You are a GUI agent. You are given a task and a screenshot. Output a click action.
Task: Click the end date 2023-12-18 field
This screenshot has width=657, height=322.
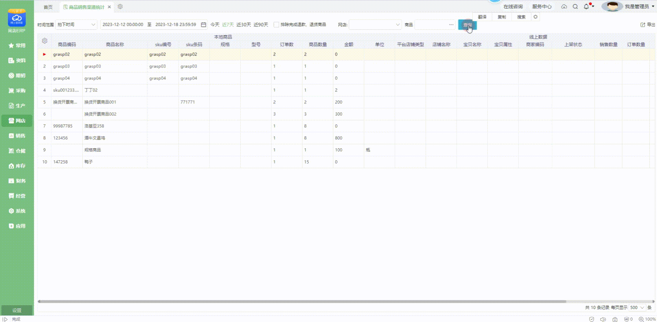pos(176,25)
